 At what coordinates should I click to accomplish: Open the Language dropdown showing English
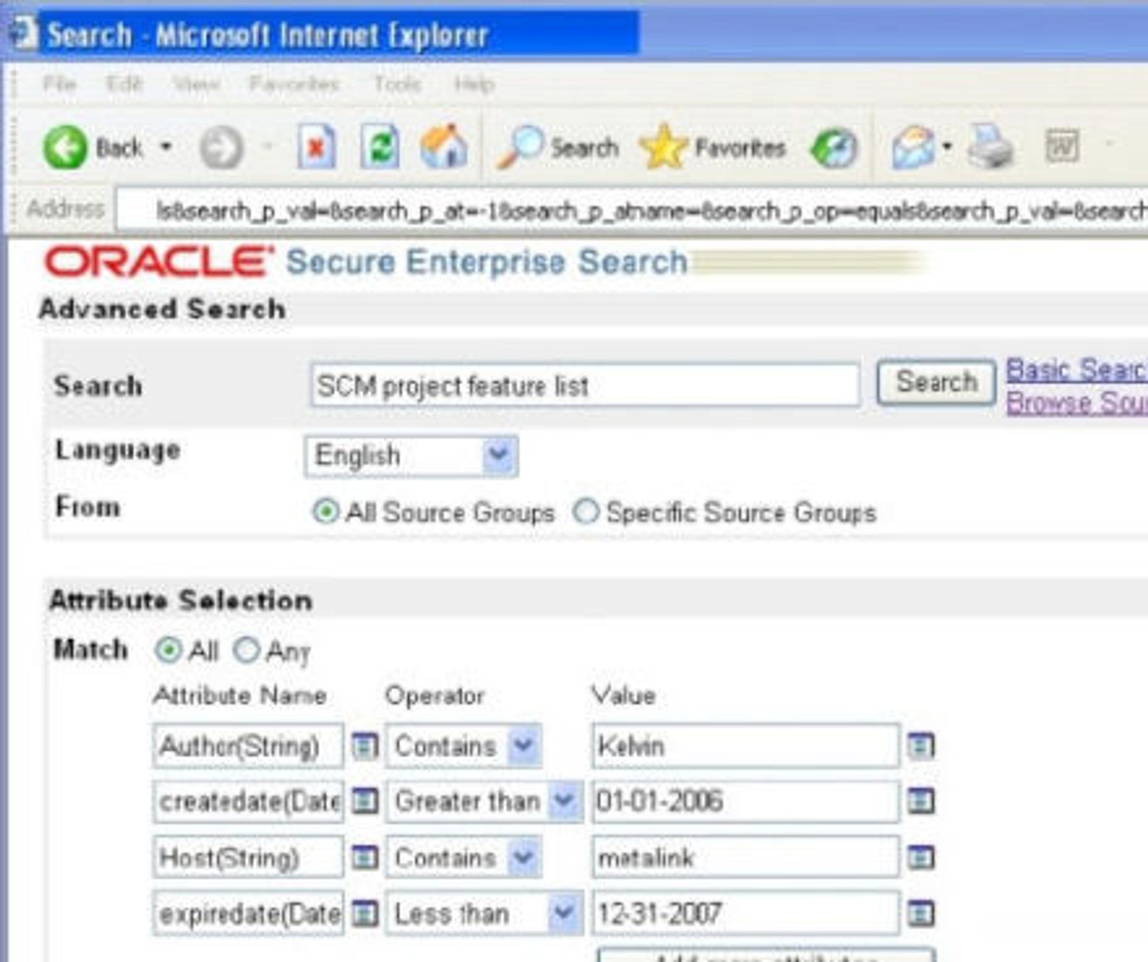(411, 456)
